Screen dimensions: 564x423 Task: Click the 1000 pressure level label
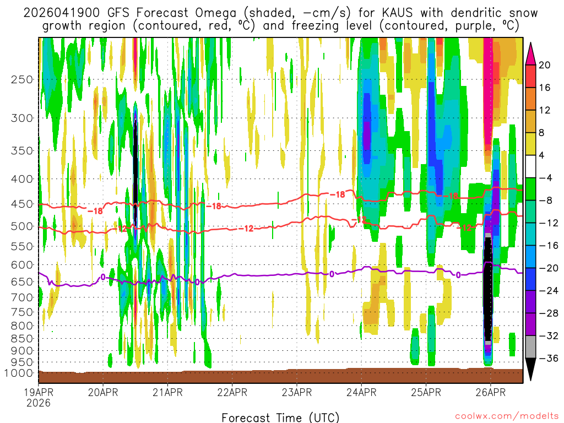pyautogui.click(x=19, y=373)
